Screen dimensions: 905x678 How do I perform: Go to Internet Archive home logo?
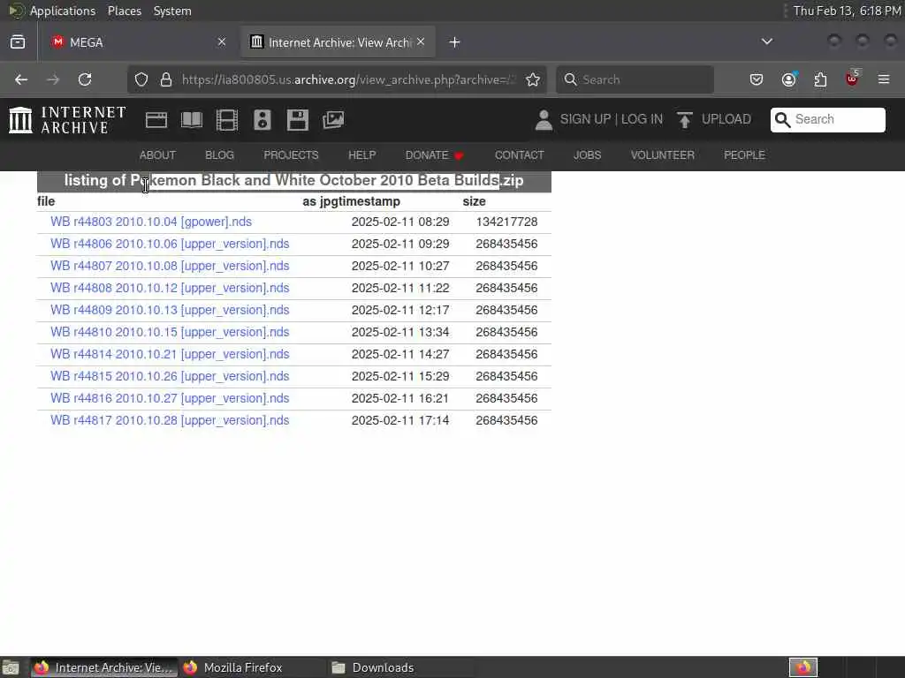(67, 120)
